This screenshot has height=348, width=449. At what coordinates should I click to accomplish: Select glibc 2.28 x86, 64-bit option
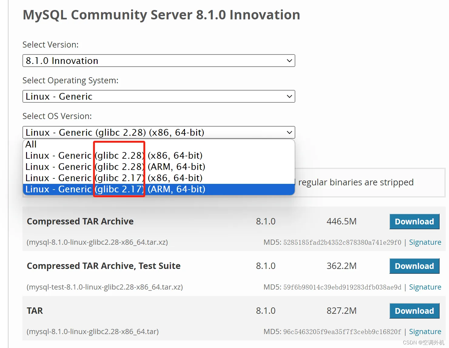tap(159, 155)
